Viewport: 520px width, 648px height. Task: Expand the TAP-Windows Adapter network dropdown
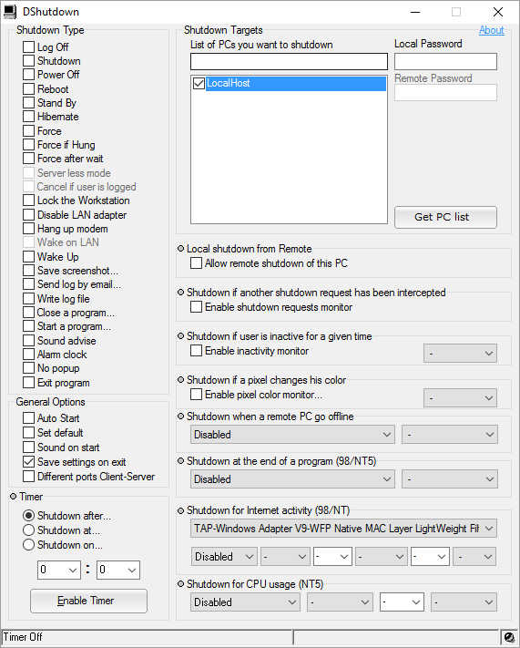(x=343, y=529)
